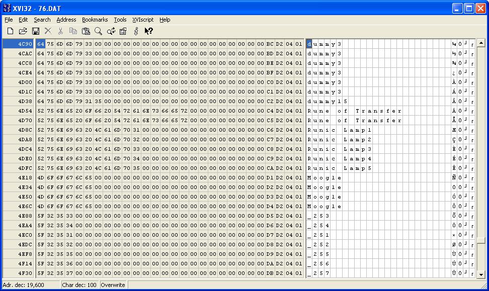Activate the What's This help cursor icon
This screenshot has height=291, width=489.
148,31
